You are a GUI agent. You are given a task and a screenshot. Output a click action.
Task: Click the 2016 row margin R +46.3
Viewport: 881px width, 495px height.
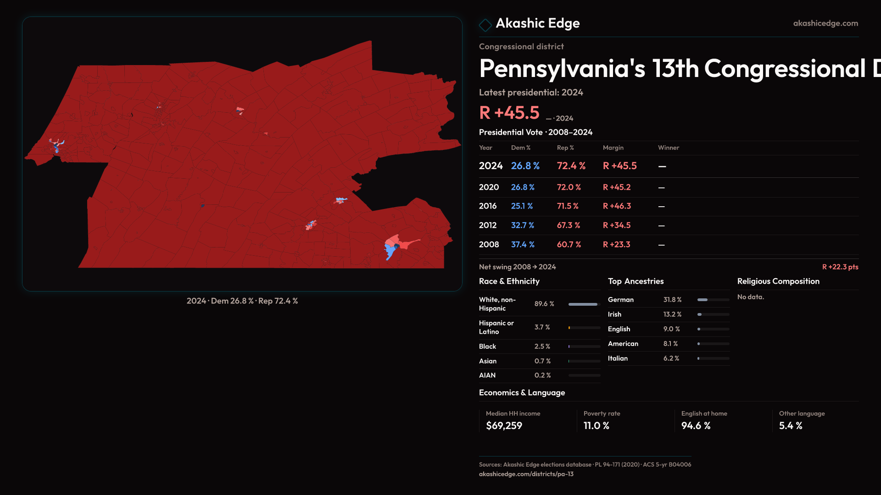click(617, 206)
